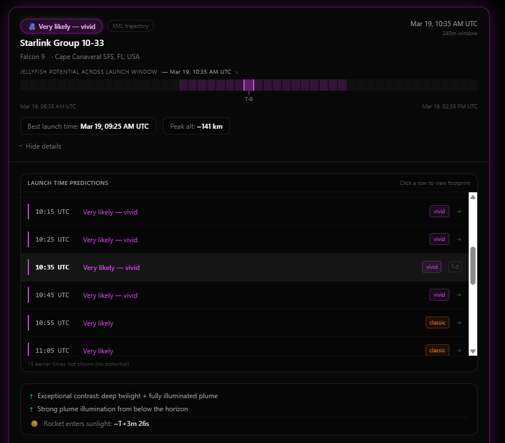
Task: Clear the selected time with the × icon
Action: (237, 72)
